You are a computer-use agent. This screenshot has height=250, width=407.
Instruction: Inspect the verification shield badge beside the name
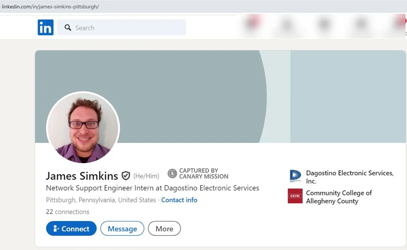click(126, 176)
